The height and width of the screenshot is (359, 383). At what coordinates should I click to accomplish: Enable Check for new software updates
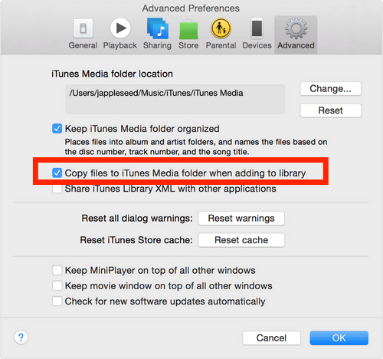(x=57, y=301)
